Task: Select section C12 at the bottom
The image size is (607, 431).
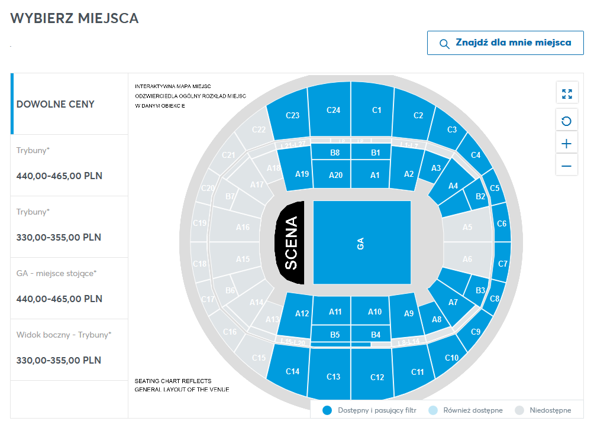Action: (x=377, y=377)
